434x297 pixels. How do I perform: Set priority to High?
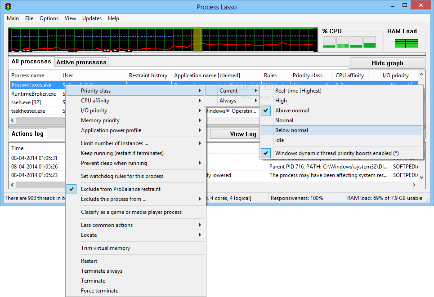pos(341,101)
